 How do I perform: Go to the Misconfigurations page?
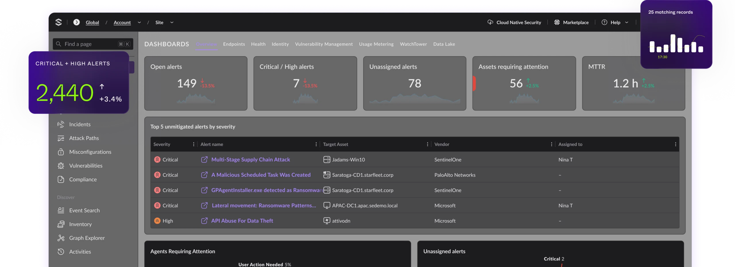click(x=90, y=152)
